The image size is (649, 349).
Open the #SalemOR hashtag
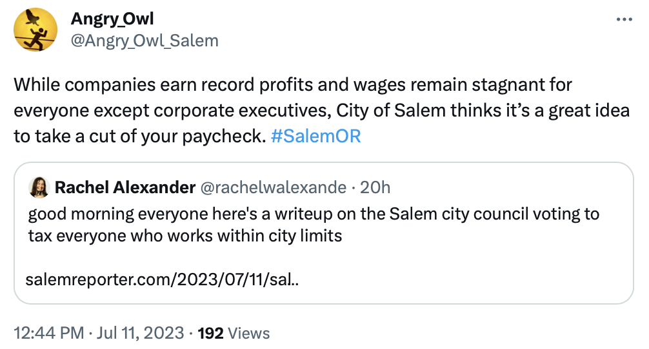[317, 137]
